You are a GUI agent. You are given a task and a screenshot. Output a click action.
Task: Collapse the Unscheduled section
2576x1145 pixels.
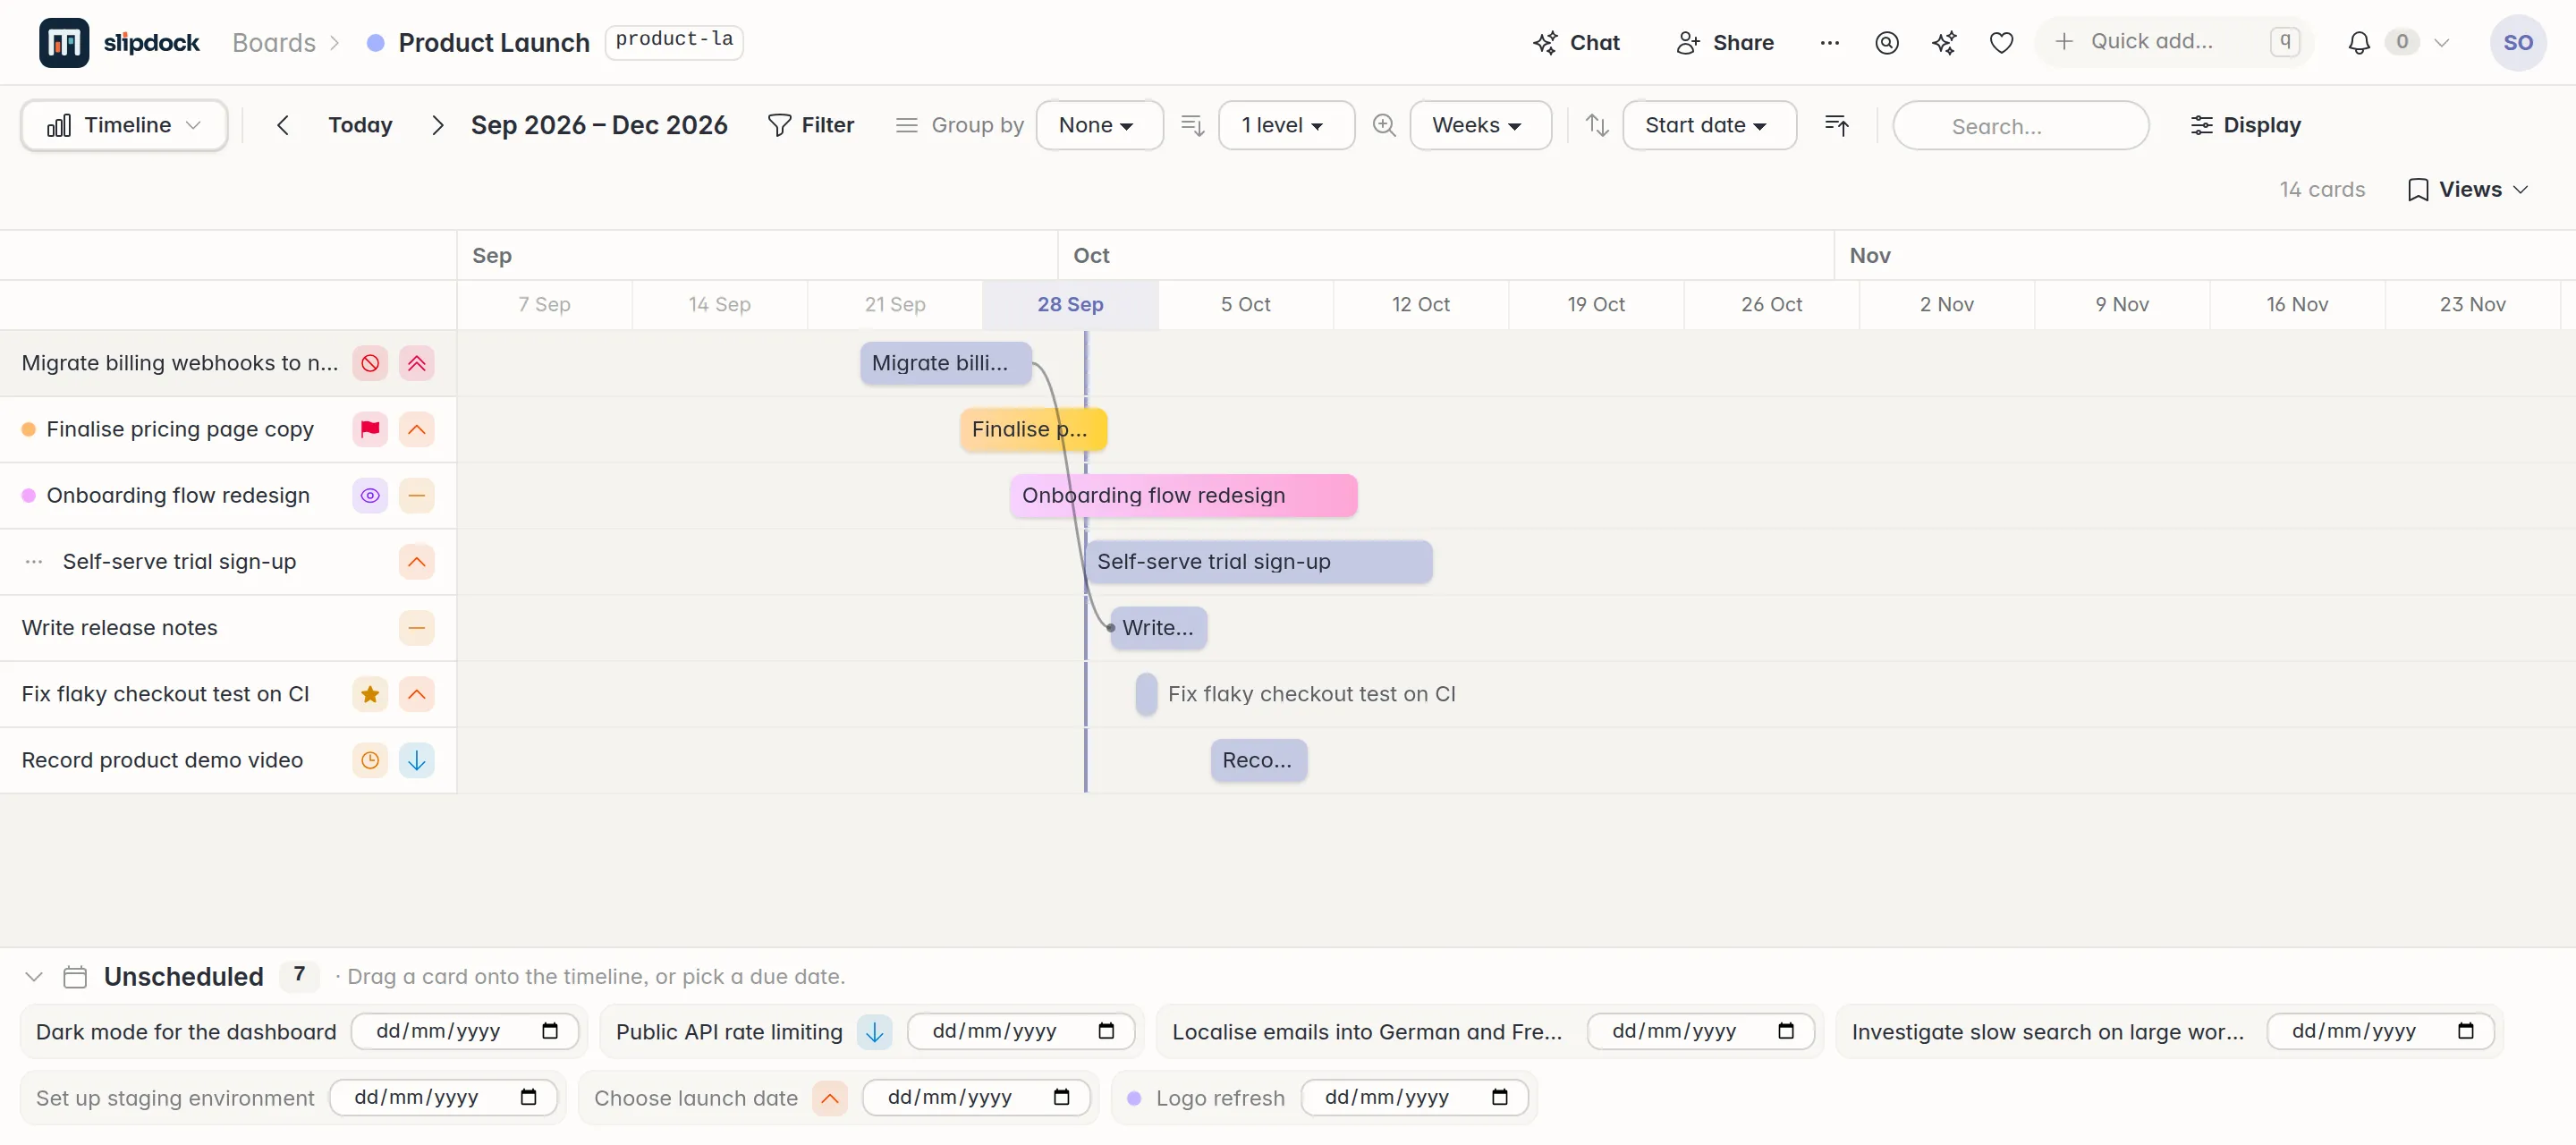pos(34,976)
